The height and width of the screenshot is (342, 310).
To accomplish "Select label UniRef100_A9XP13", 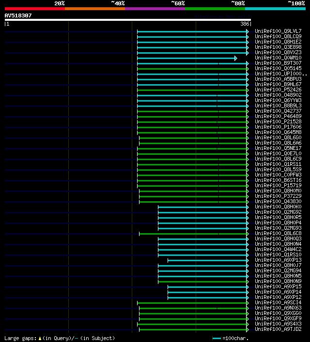I will pyautogui.click(x=278, y=260).
